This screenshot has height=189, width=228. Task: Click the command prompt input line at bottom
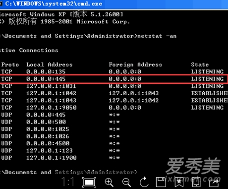[x=68, y=172]
